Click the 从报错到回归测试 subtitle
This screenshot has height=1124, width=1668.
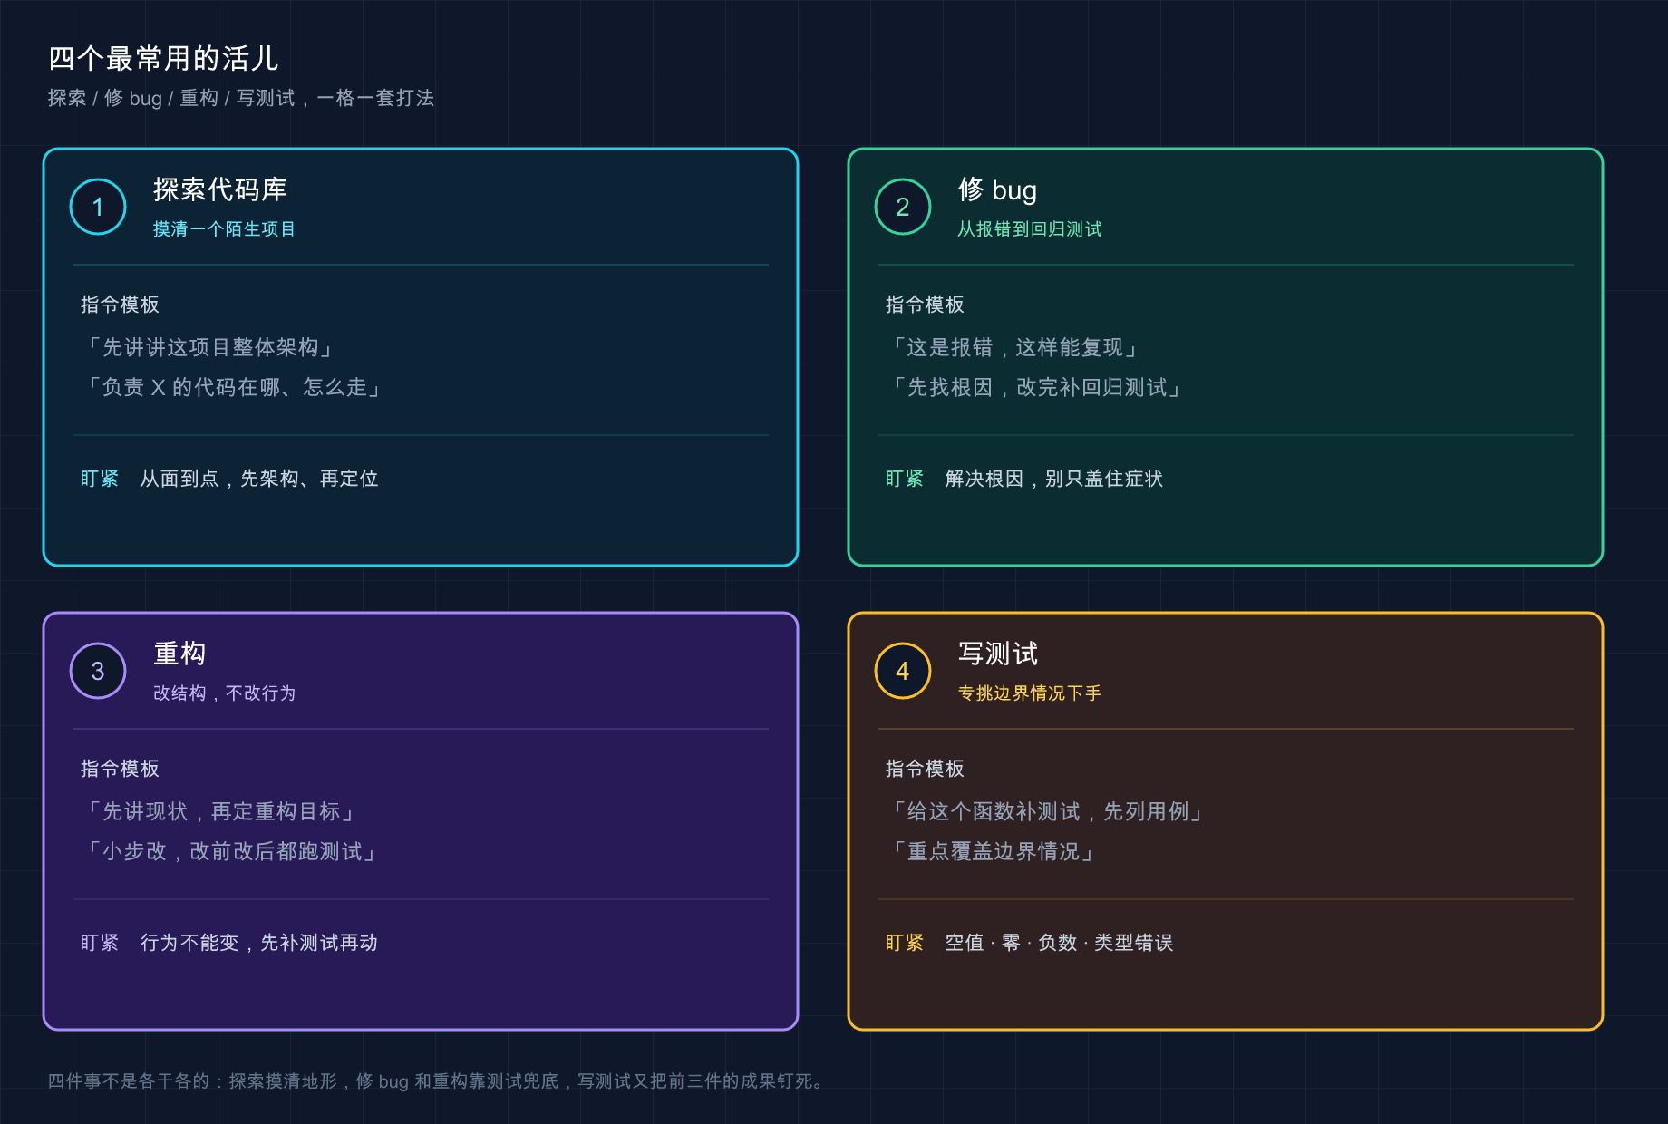tap(1030, 229)
